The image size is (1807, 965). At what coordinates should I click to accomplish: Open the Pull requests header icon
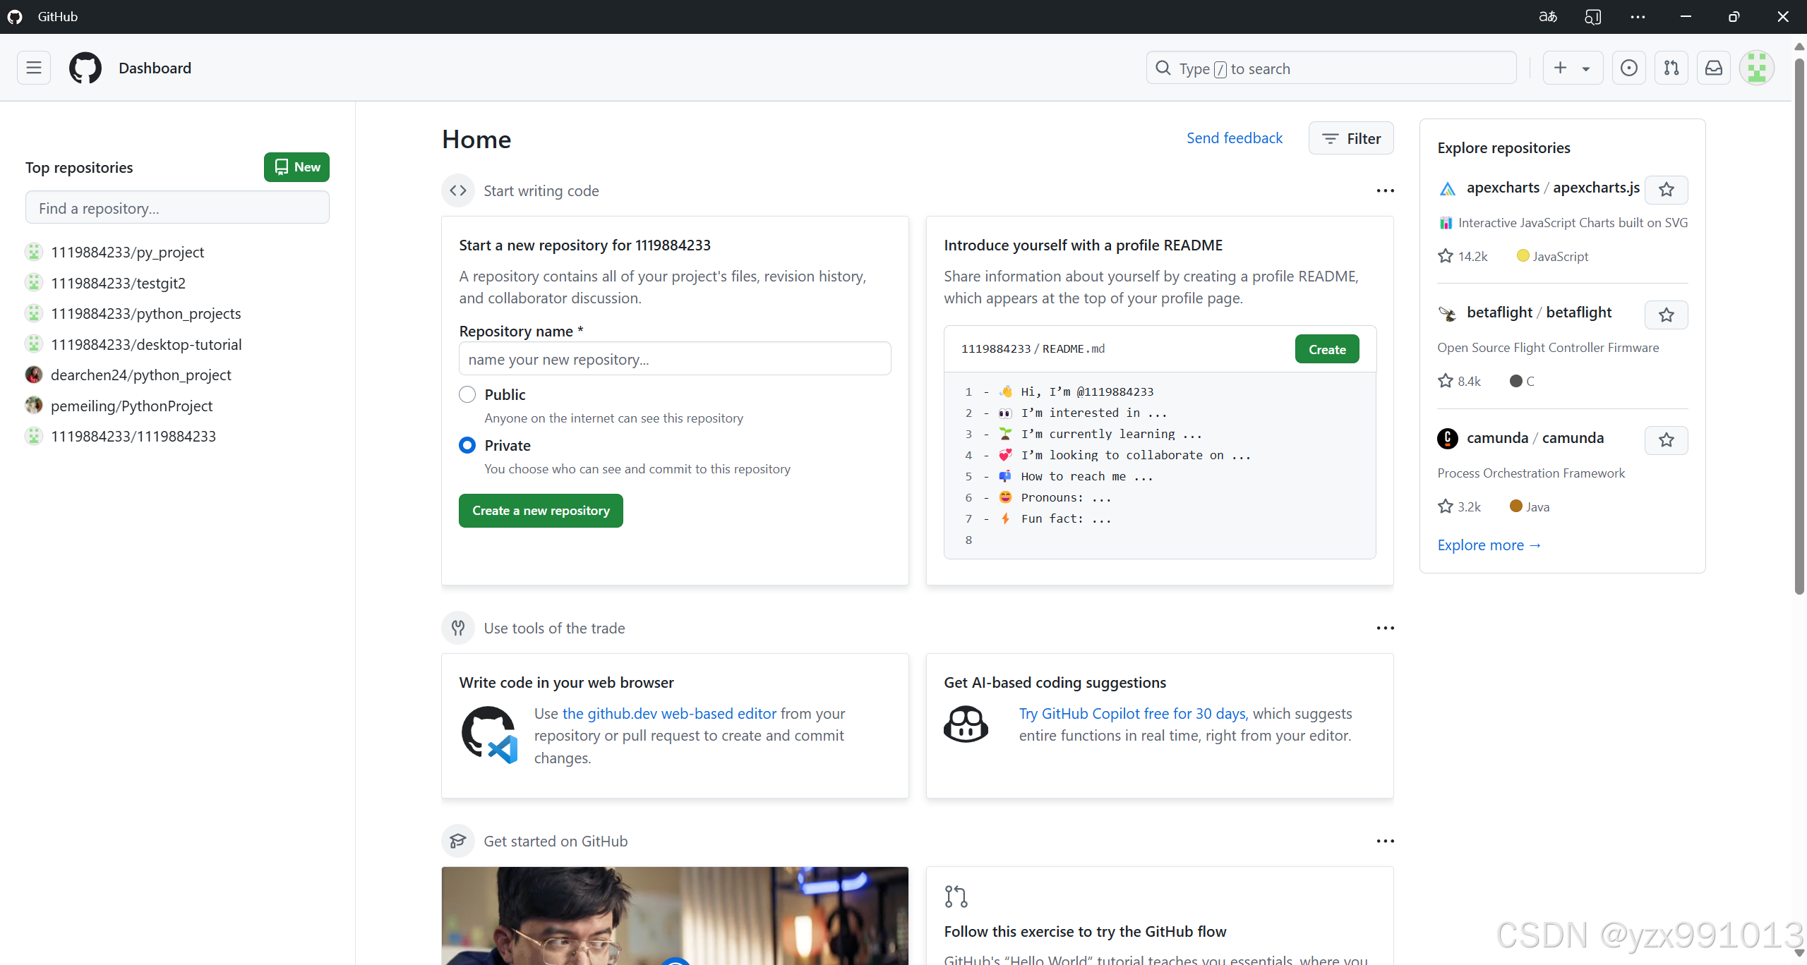point(1671,68)
